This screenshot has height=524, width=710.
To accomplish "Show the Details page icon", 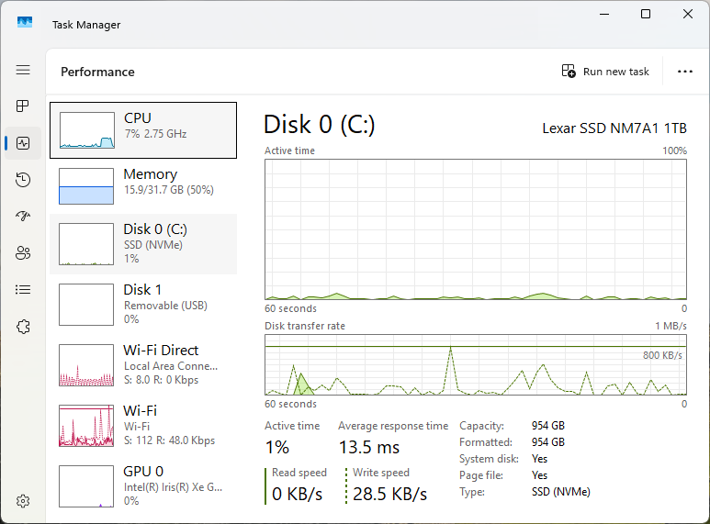I will click(x=23, y=290).
